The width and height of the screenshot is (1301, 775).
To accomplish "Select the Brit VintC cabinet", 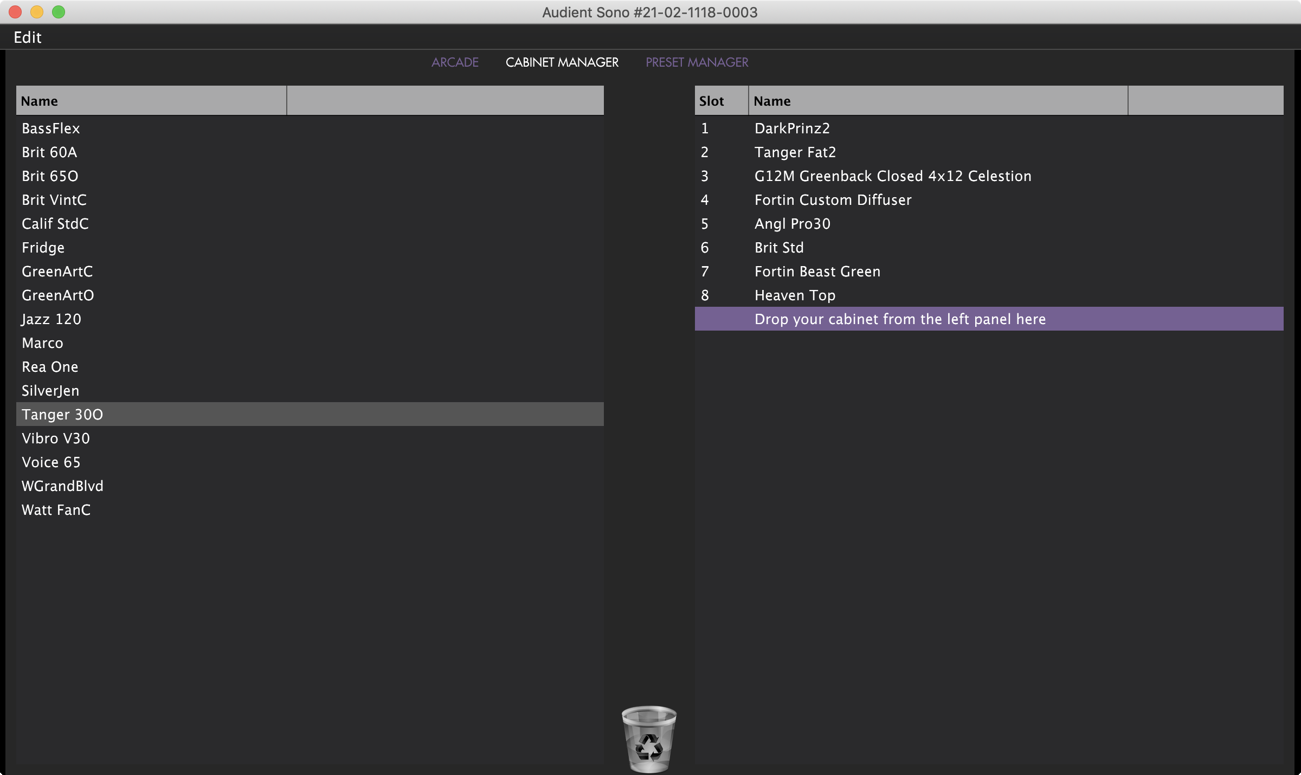I will coord(310,200).
